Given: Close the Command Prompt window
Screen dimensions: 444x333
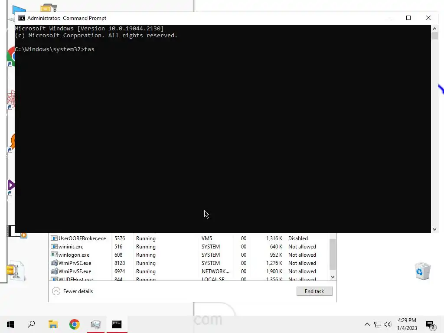Looking at the screenshot, I should 428,18.
